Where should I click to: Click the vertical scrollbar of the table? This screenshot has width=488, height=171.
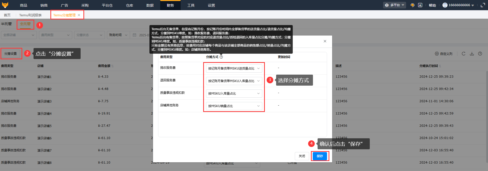point(486,116)
